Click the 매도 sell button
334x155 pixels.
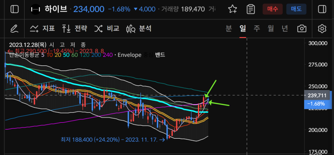(296, 9)
